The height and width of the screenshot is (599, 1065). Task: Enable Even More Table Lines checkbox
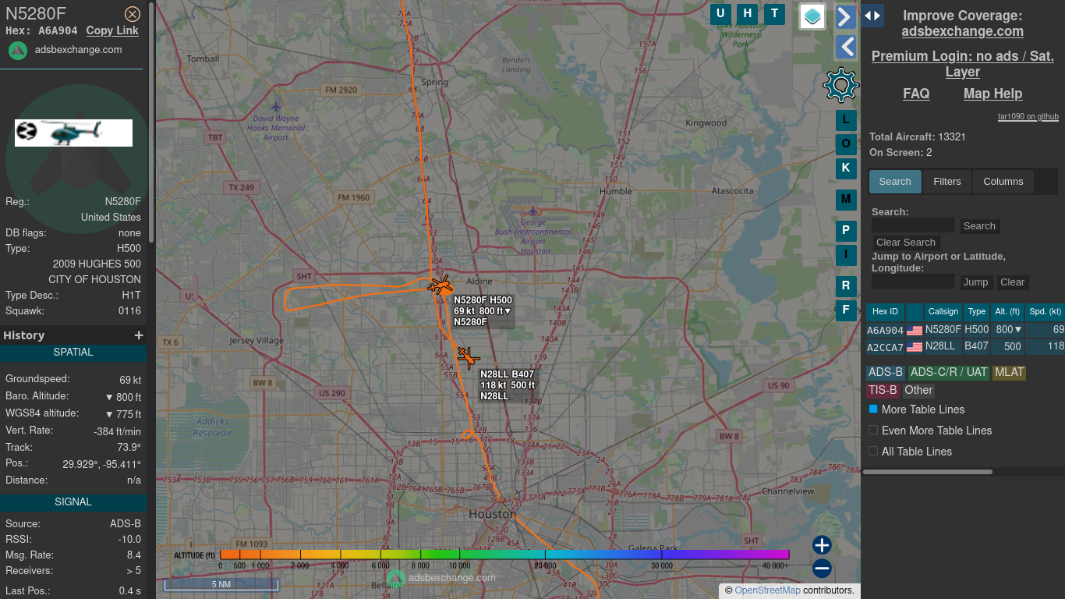click(873, 430)
